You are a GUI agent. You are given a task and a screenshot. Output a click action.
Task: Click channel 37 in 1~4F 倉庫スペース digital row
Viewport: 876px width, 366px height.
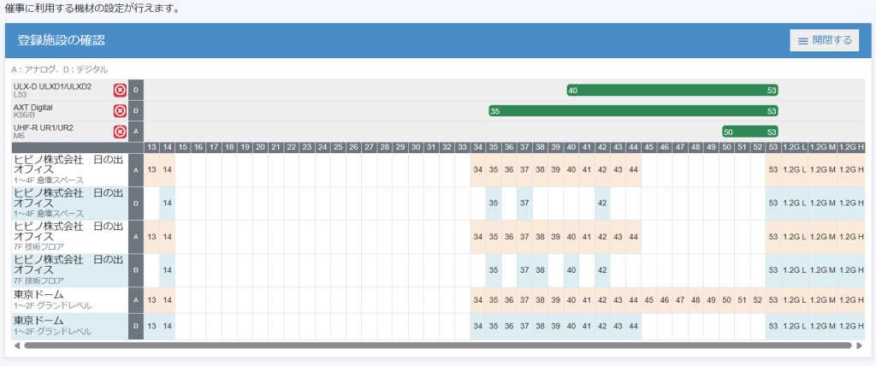[524, 203]
